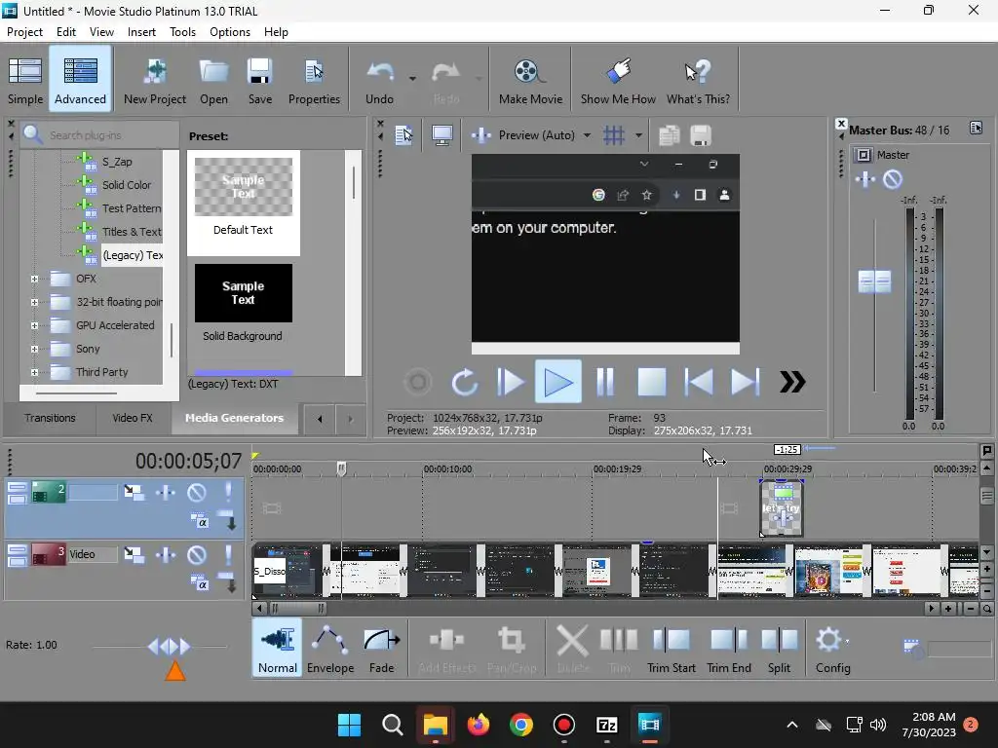Mute video track 2
The width and height of the screenshot is (998, 748).
(x=197, y=492)
